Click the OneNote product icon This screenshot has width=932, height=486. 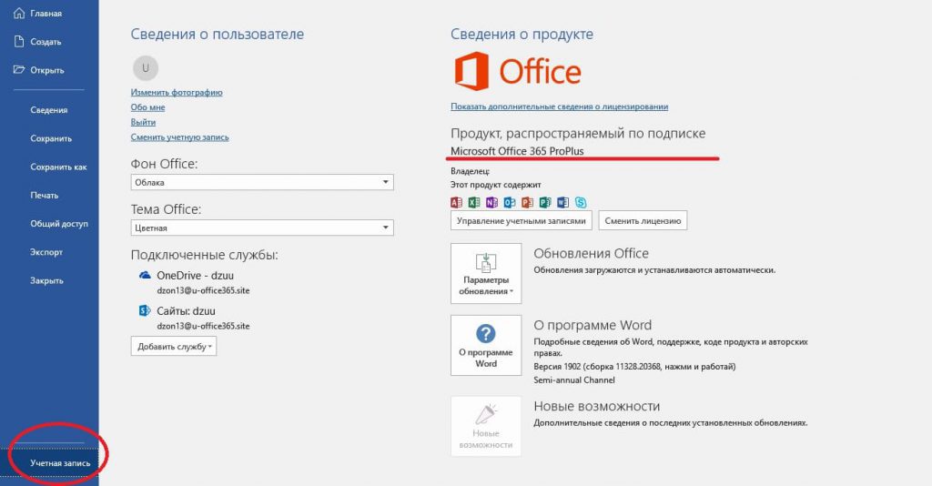(x=491, y=202)
